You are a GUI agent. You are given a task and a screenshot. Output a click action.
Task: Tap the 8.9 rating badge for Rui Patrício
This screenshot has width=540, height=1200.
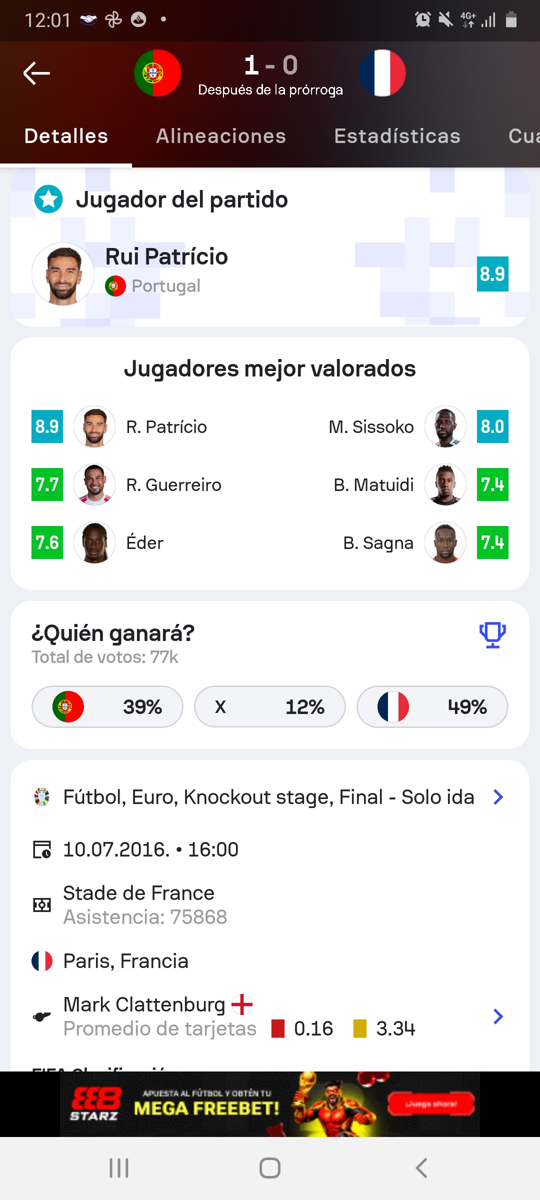[x=492, y=274]
